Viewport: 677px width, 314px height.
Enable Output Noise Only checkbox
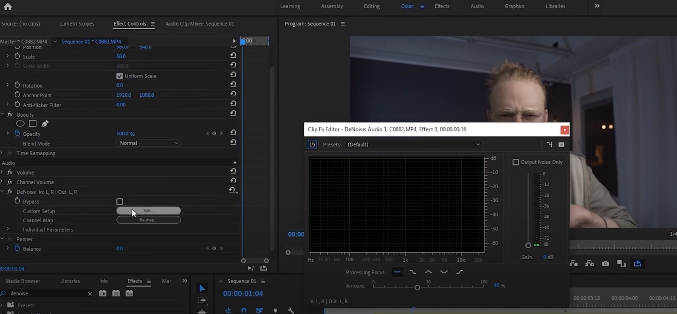(516, 162)
